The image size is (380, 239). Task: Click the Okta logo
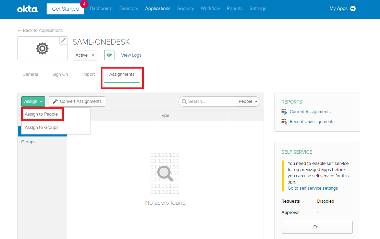tap(27, 9)
